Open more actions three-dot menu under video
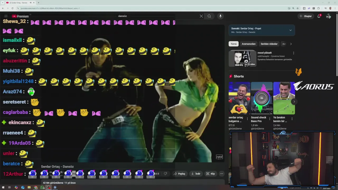Image resolution: width=338 pixels, height=190 pixels. pyautogui.click(x=222, y=174)
